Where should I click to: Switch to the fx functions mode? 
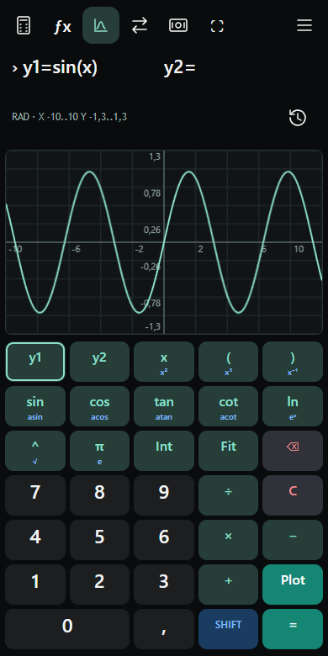[62, 25]
